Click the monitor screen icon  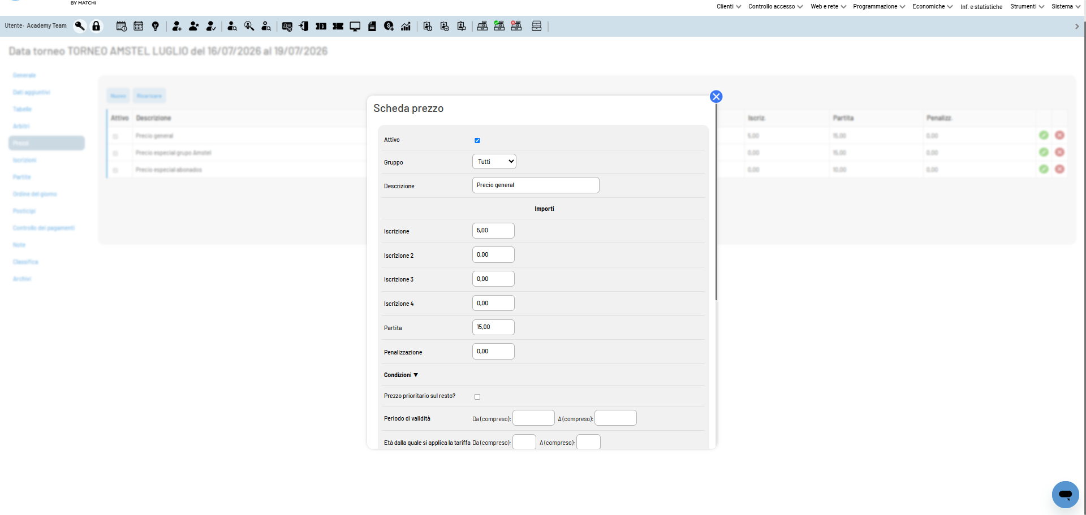click(x=355, y=26)
